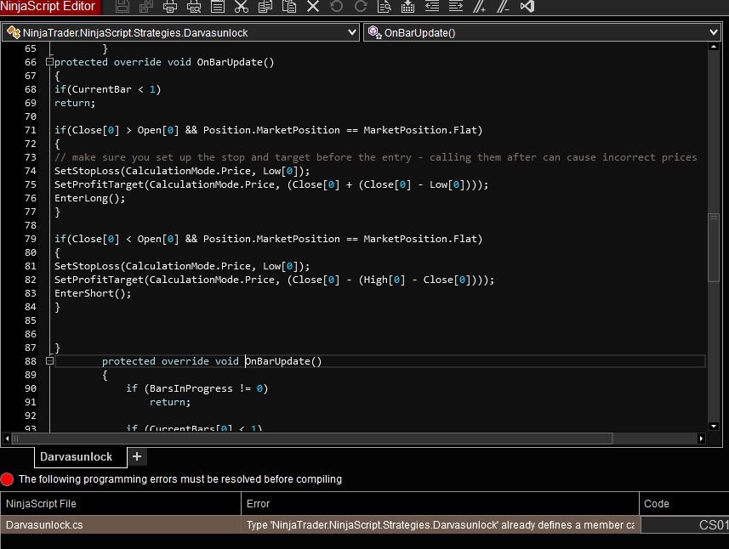Click the Decrease indent icon
The height and width of the screenshot is (549, 729).
(431, 7)
